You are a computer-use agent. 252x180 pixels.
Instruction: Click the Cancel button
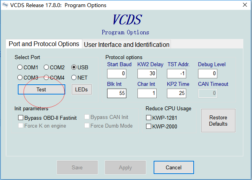pos(174,167)
